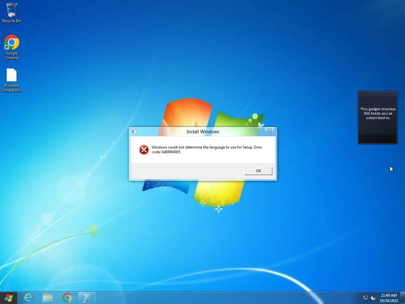Open Windows Explorer from the taskbar
Image resolution: width=405 pixels, height=304 pixels.
pyautogui.click(x=48, y=298)
